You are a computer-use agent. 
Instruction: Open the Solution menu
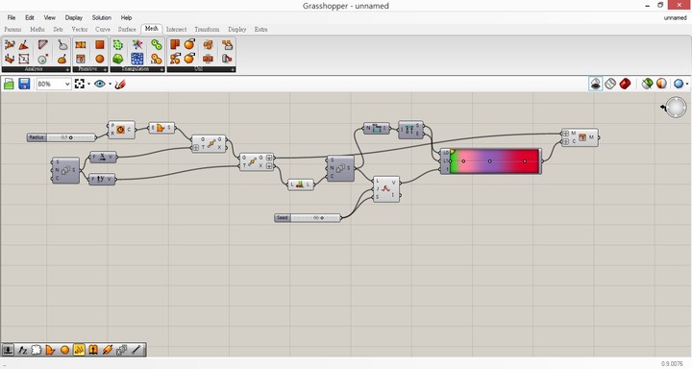coord(102,17)
